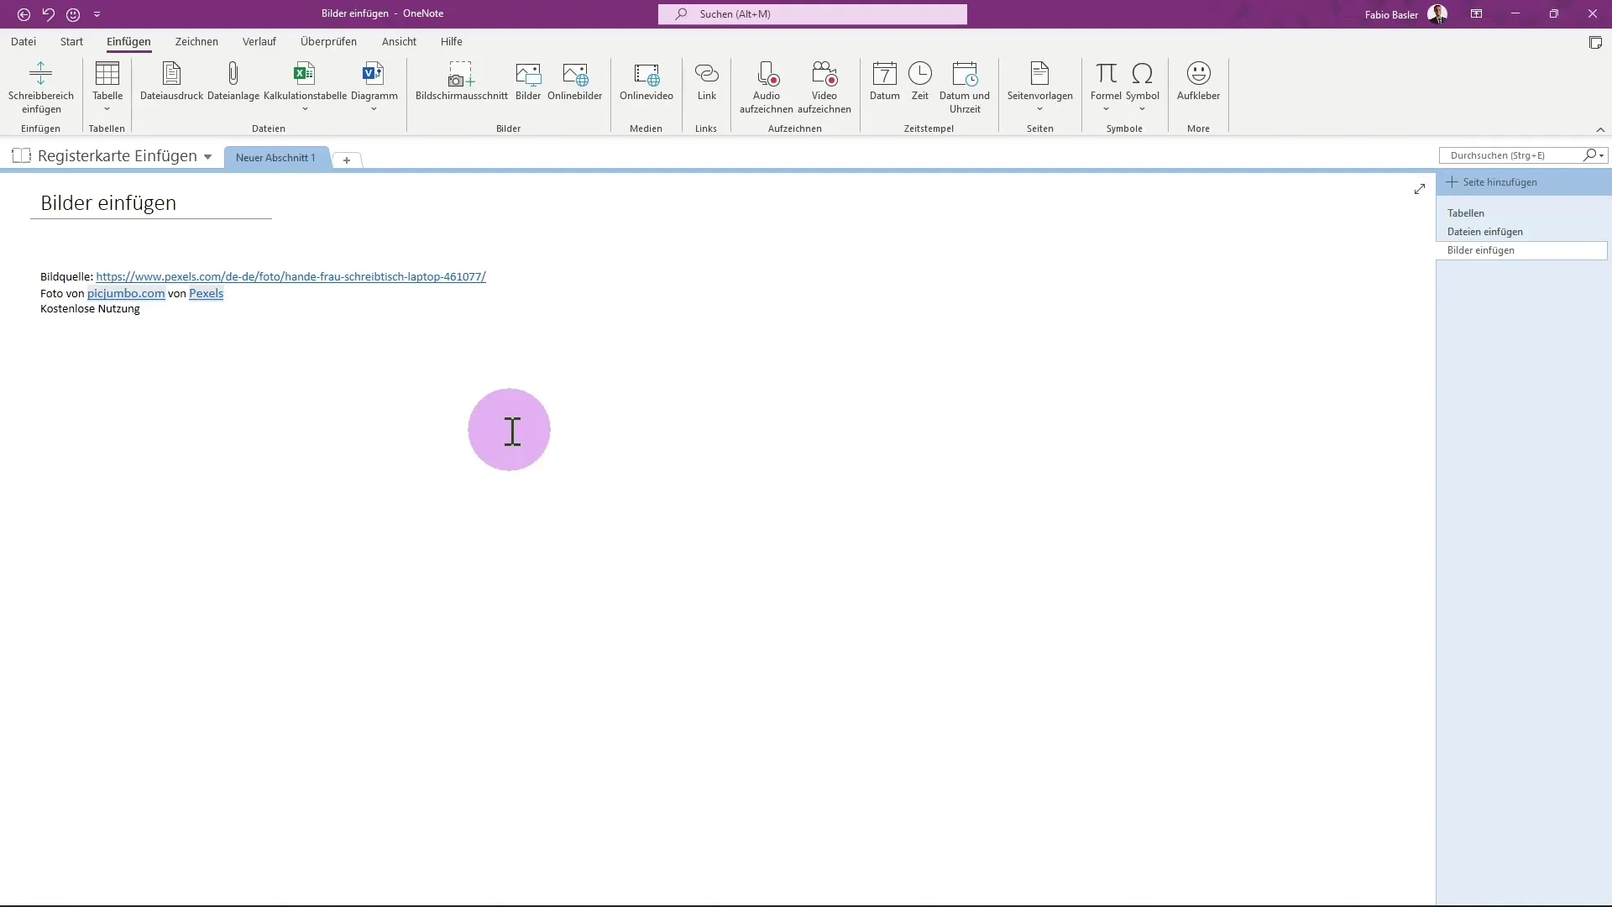Start Audio aufzeichnen
Viewport: 1612px width, 907px height.
coord(767,87)
